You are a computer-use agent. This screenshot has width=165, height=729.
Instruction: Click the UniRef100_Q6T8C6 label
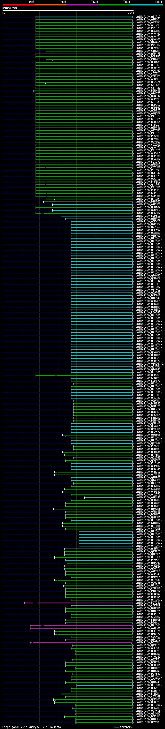pos(148,65)
